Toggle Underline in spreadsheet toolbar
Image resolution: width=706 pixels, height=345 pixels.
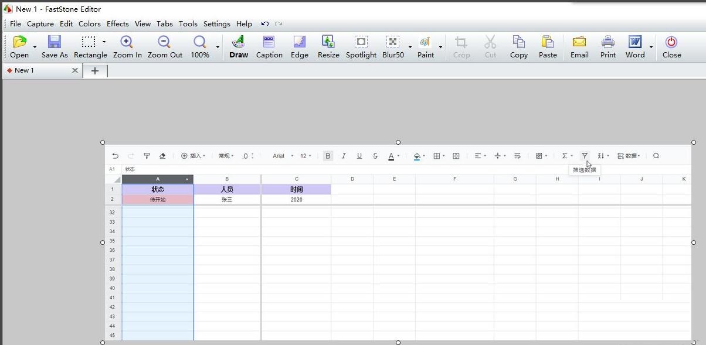[359, 156]
